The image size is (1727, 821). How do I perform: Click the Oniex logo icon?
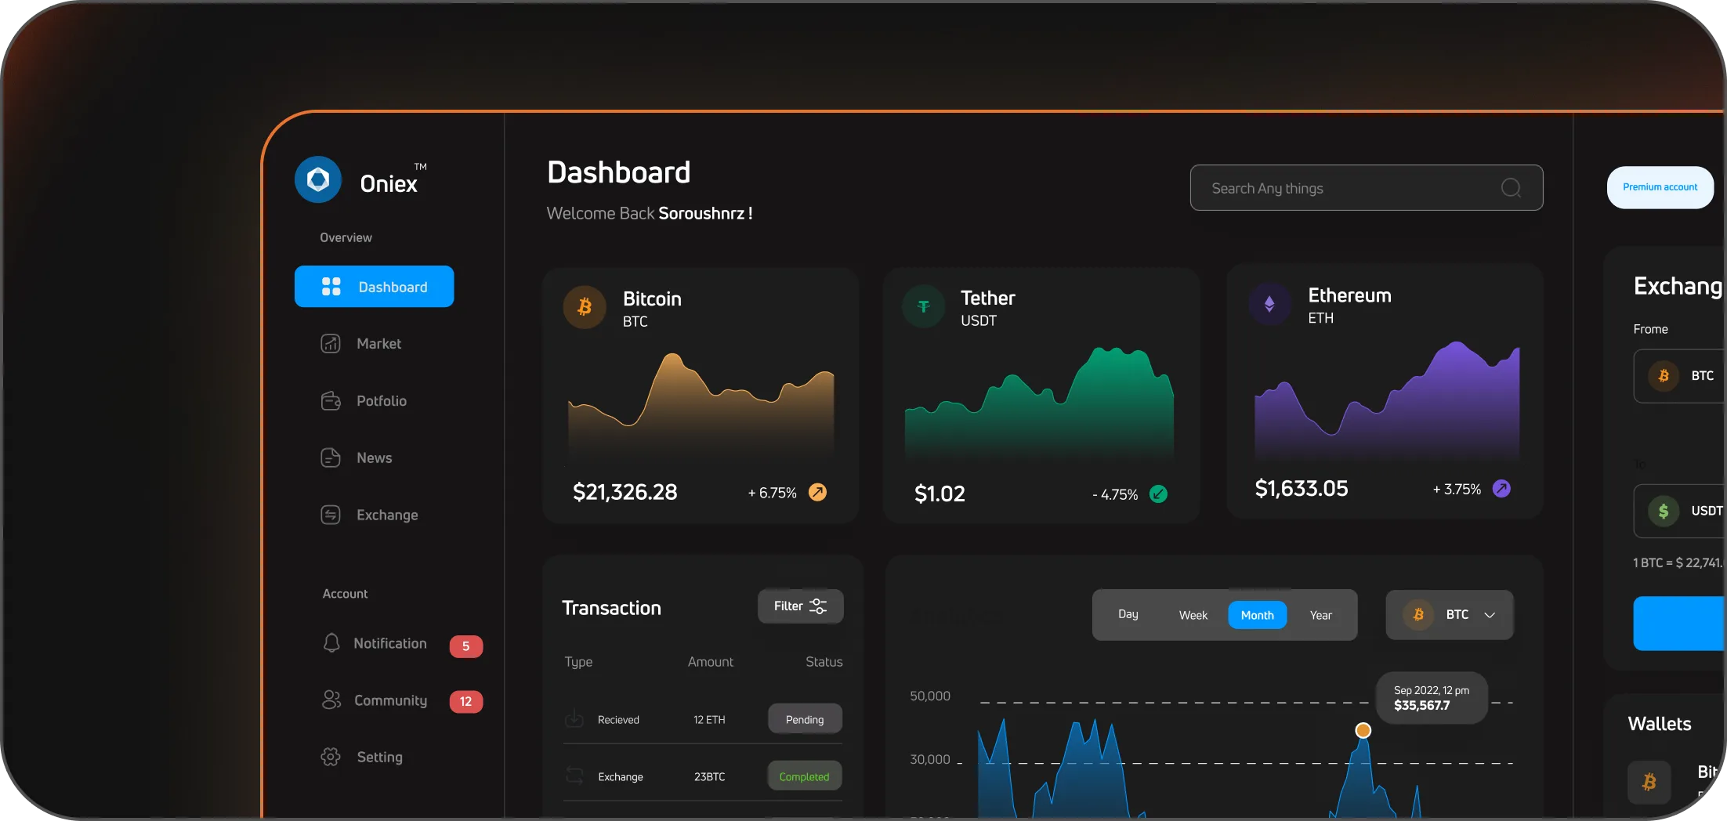click(x=317, y=179)
